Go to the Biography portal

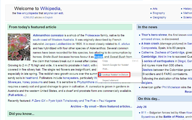(159, 13)
